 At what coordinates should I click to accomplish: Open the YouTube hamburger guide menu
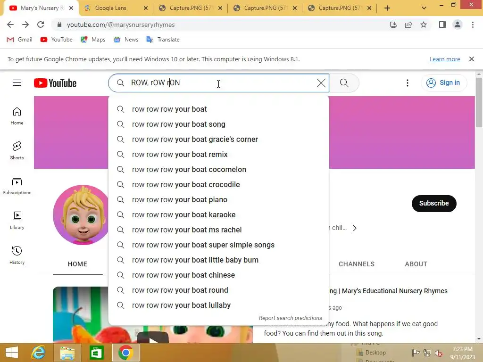[x=17, y=83]
